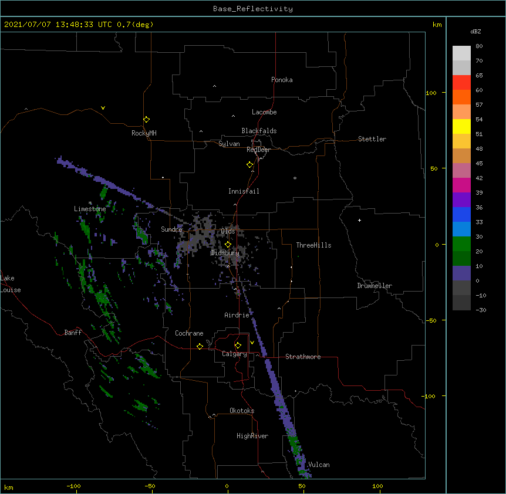This screenshot has width=506, height=494.
Task: Click the green echo near Vulcan
Action: [294, 444]
